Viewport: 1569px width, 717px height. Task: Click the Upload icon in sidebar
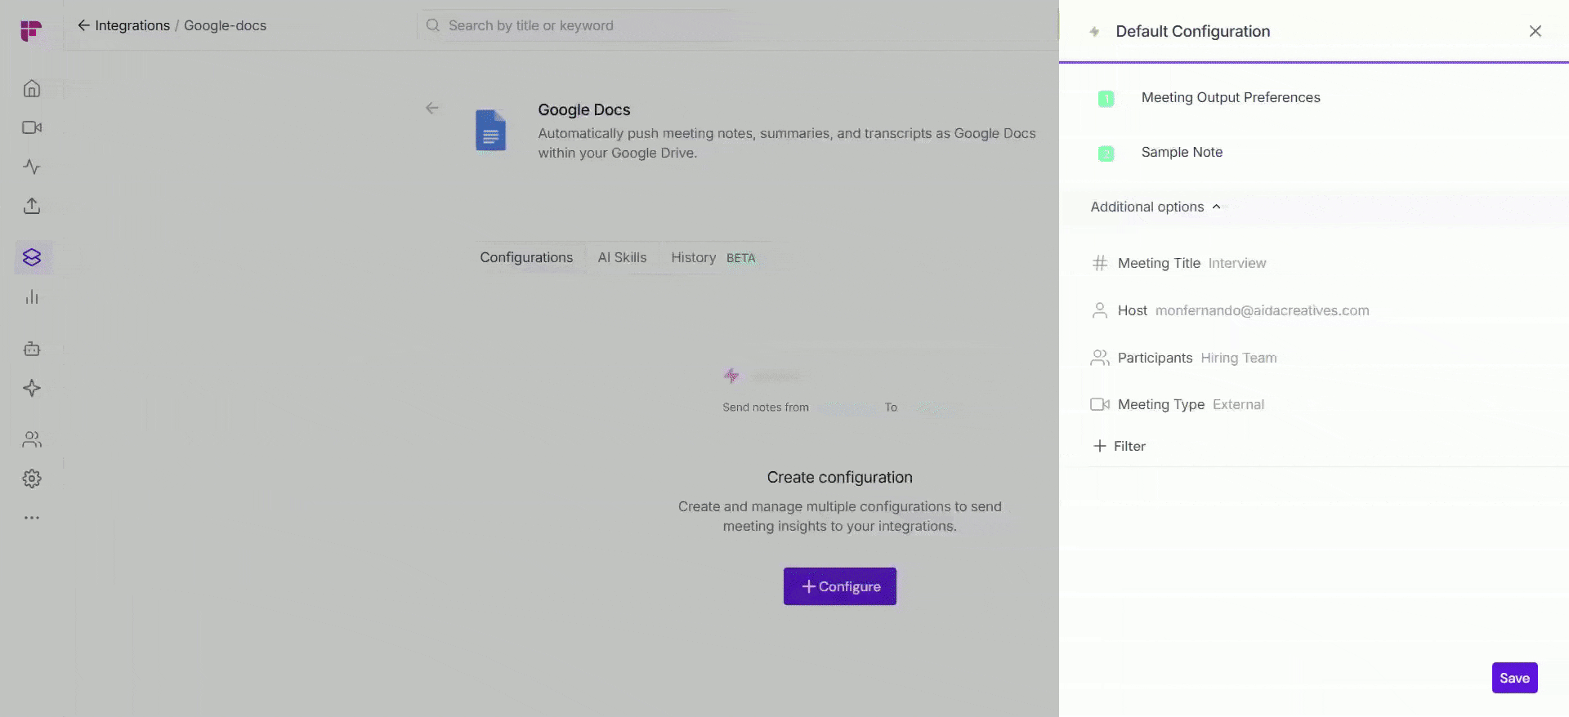(x=32, y=206)
